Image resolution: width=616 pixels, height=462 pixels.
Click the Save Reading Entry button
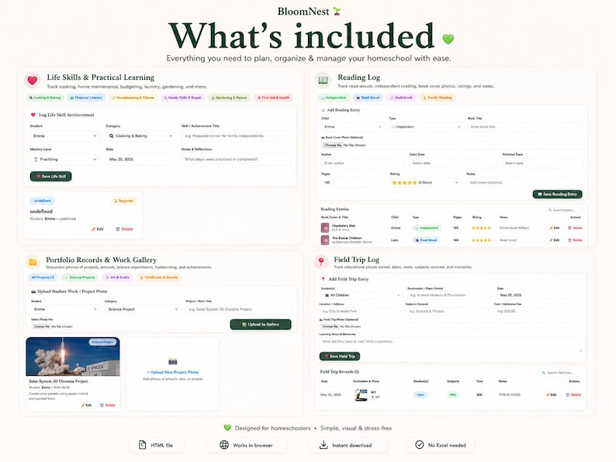[558, 195]
